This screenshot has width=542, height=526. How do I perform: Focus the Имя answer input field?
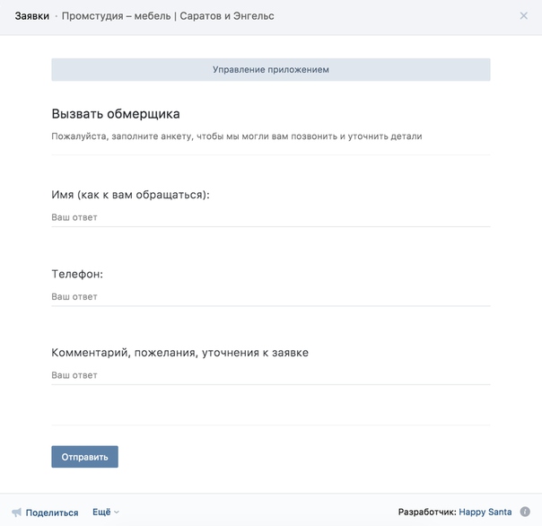click(271, 217)
